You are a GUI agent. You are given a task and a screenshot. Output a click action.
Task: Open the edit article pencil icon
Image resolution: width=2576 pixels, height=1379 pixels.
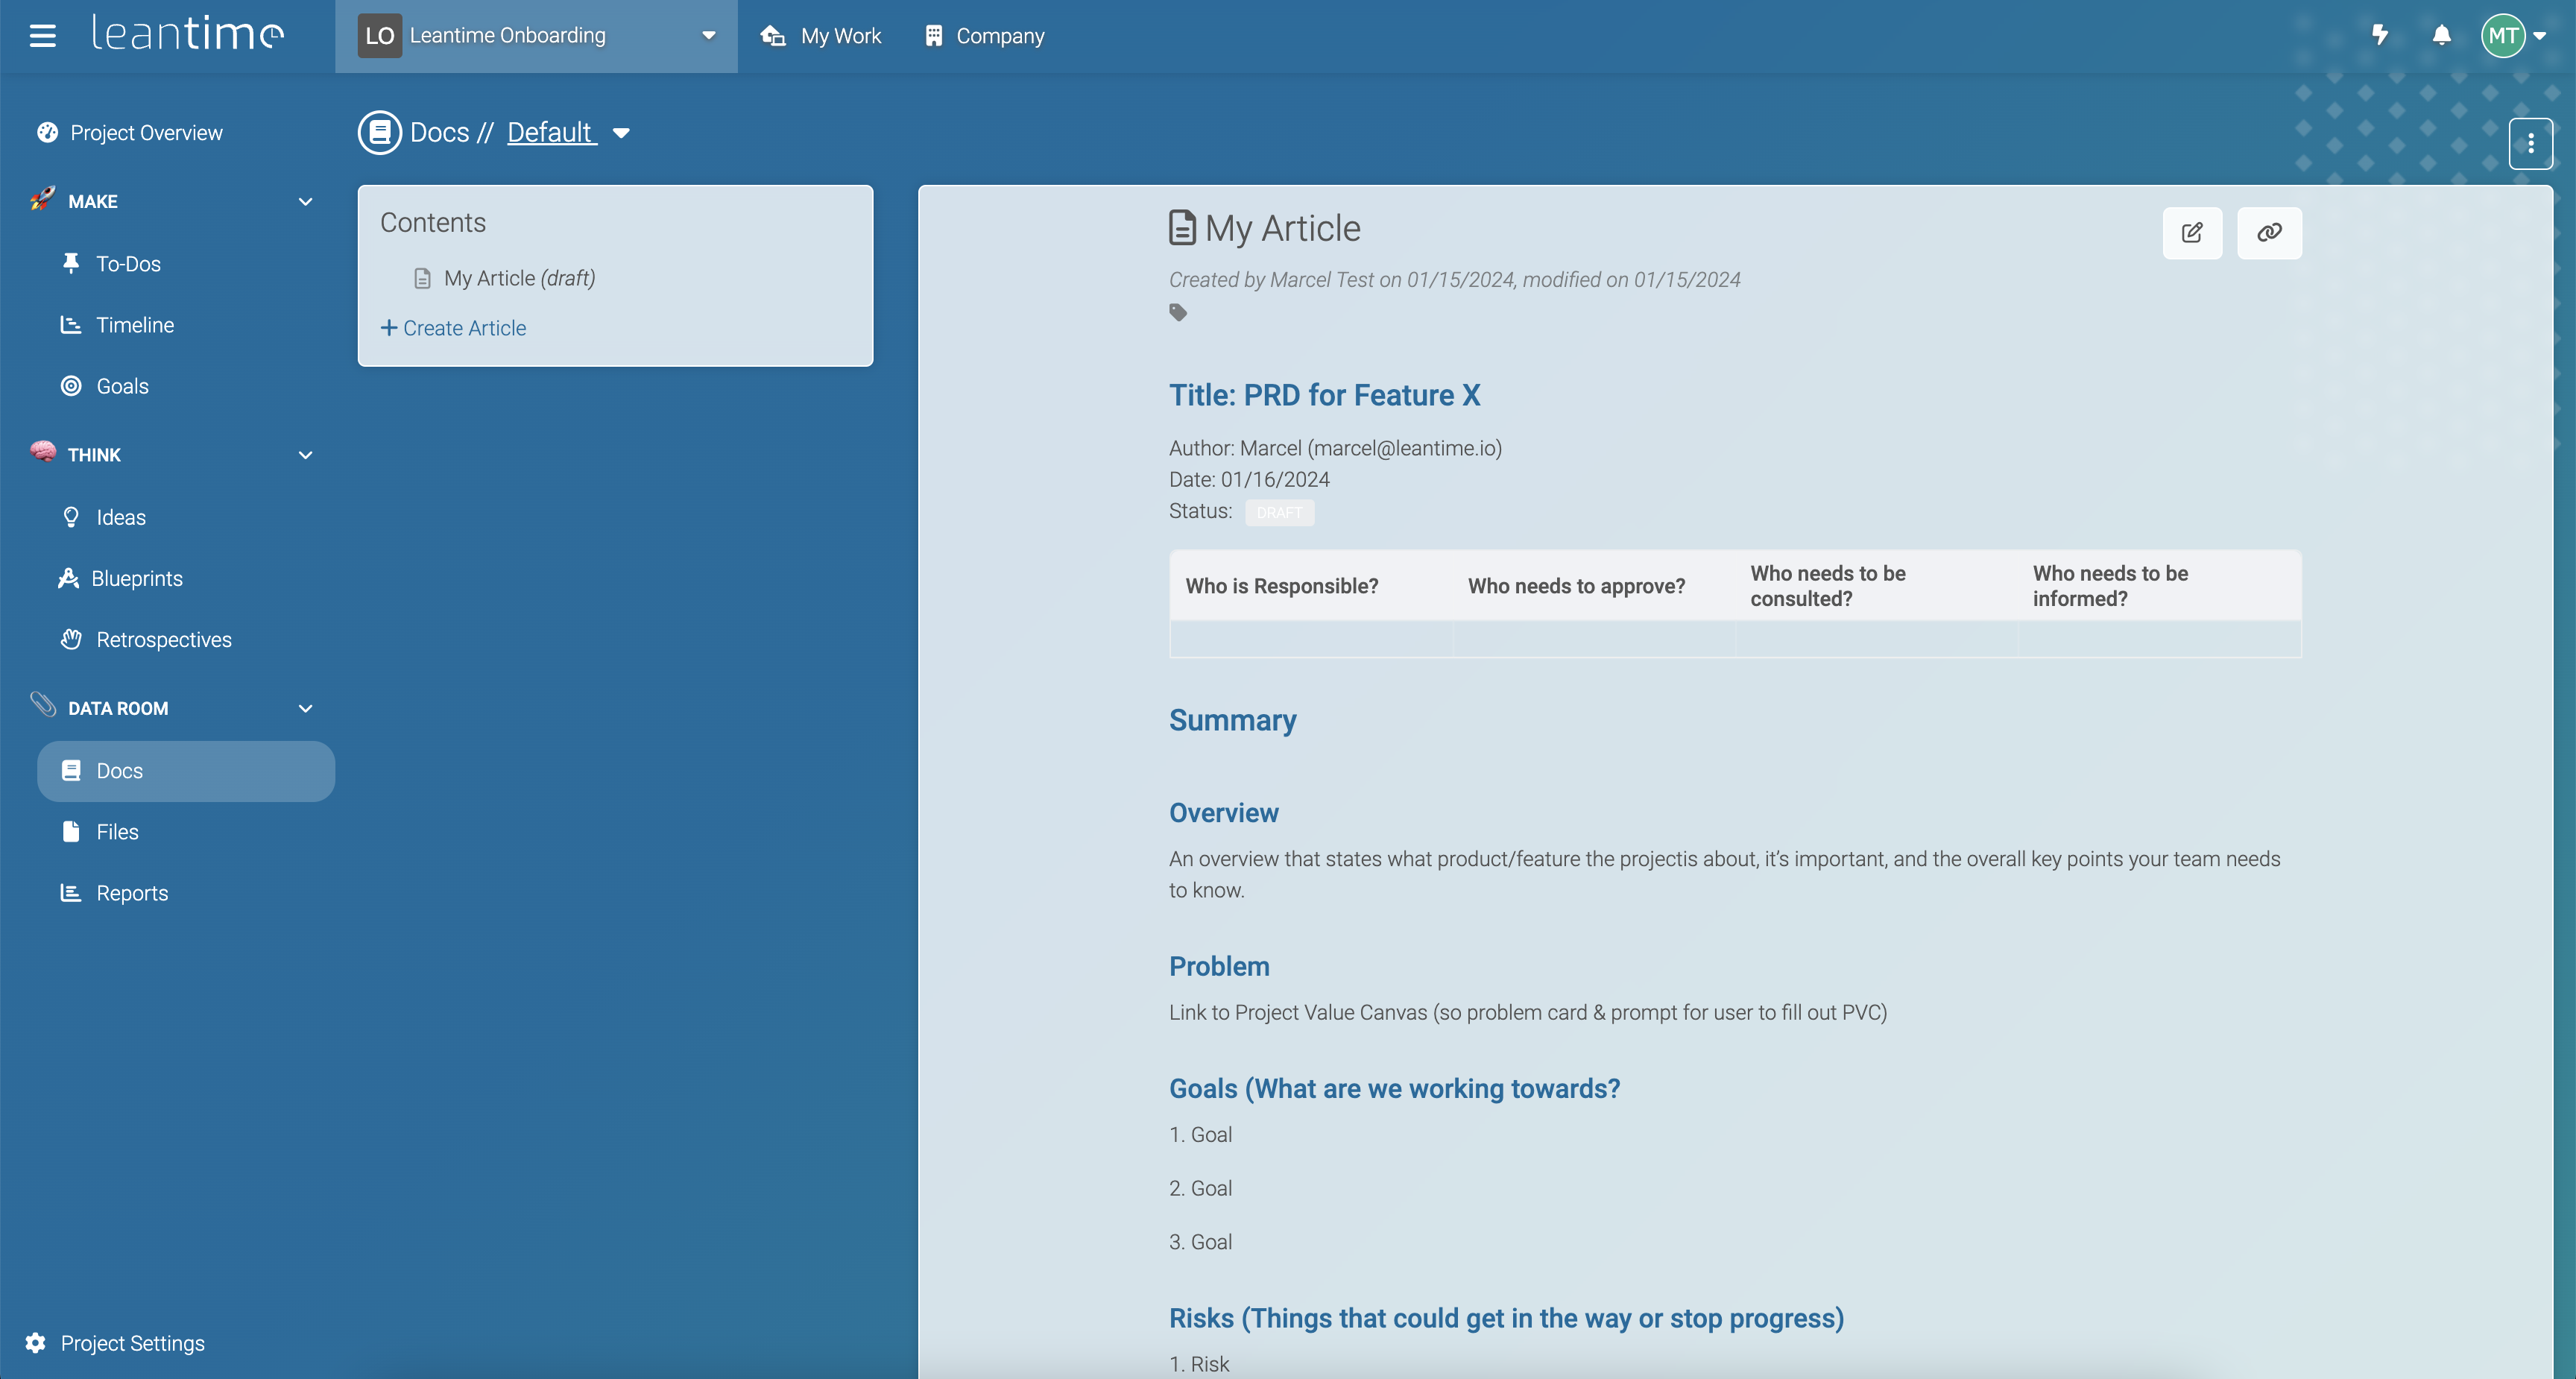point(2191,232)
